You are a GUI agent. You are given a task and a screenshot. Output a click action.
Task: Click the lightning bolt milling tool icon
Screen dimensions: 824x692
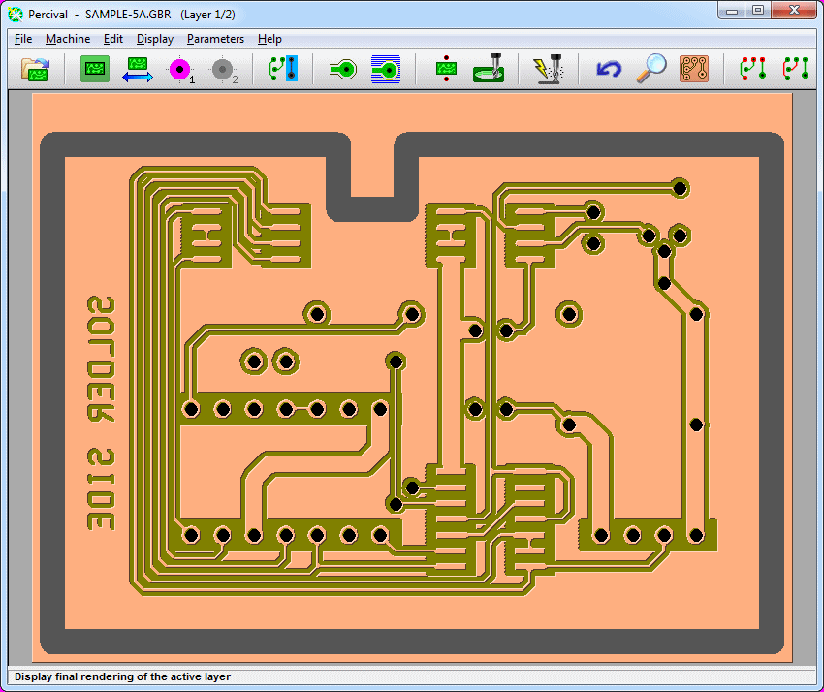548,69
